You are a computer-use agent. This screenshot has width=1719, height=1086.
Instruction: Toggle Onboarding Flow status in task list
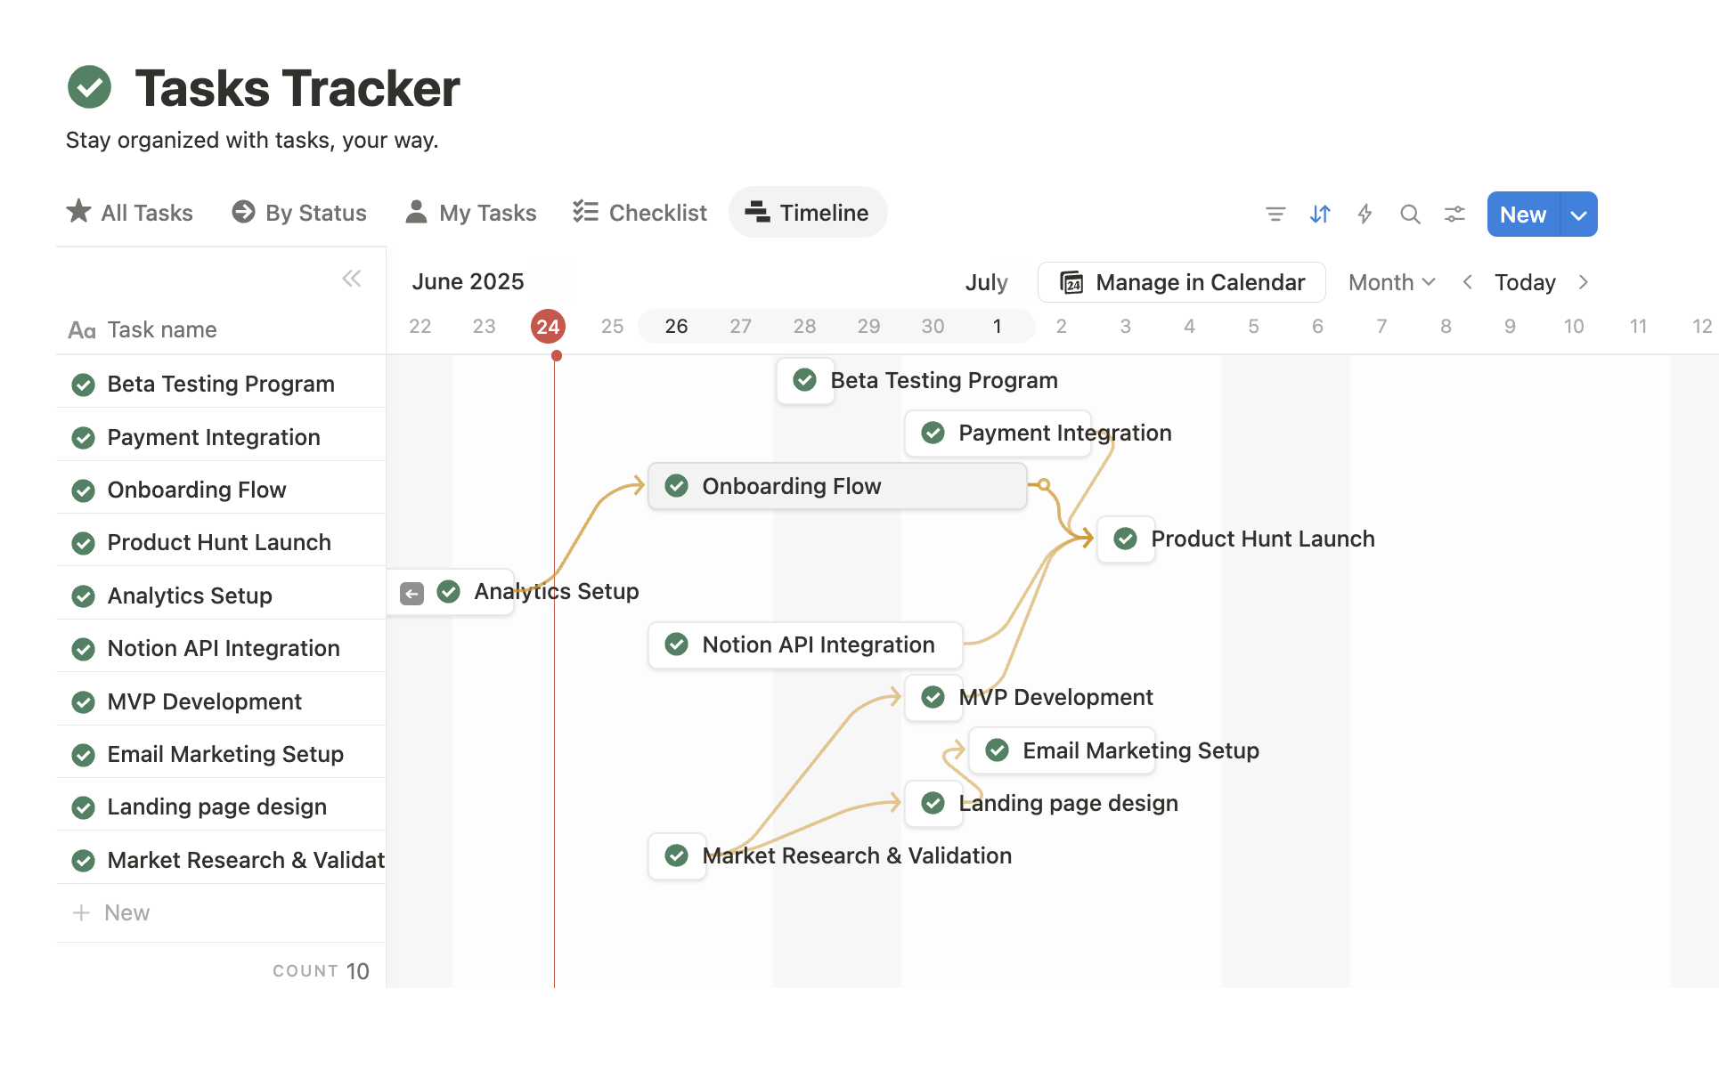pyautogui.click(x=84, y=490)
